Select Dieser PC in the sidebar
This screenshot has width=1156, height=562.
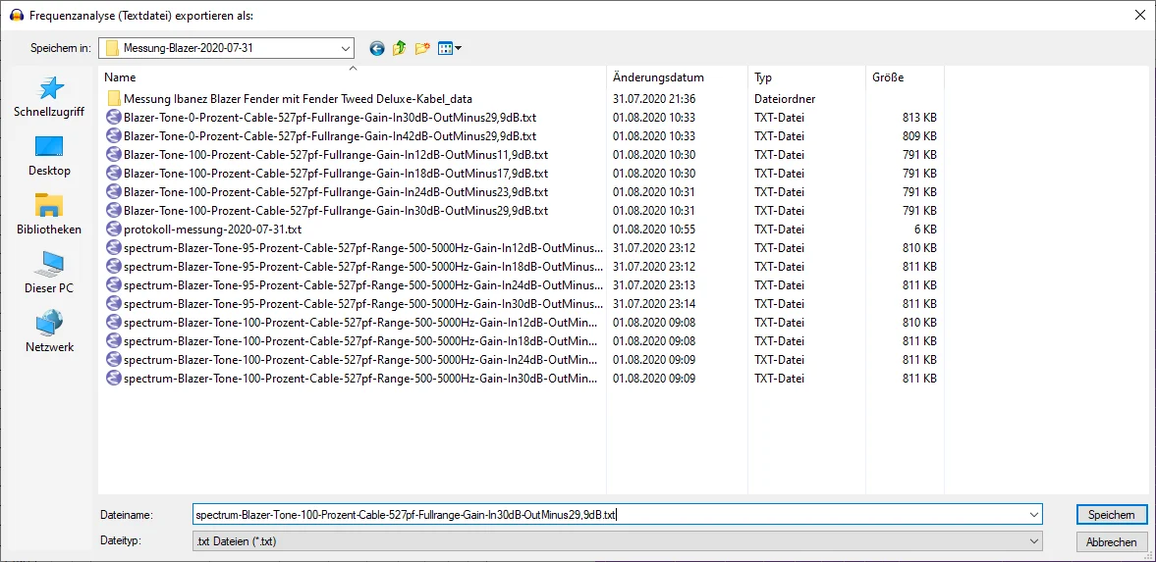[49, 274]
